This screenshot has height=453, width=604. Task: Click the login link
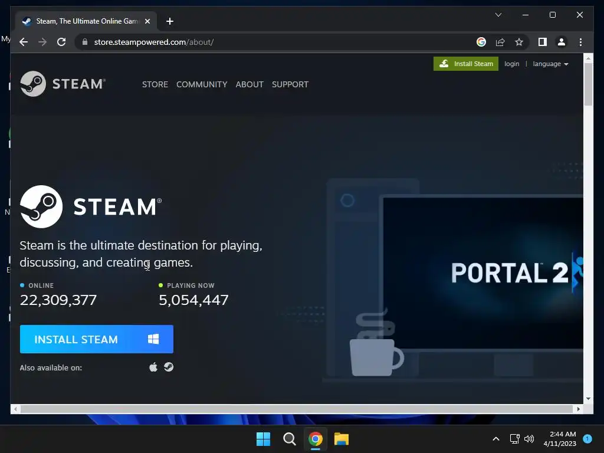(x=511, y=64)
